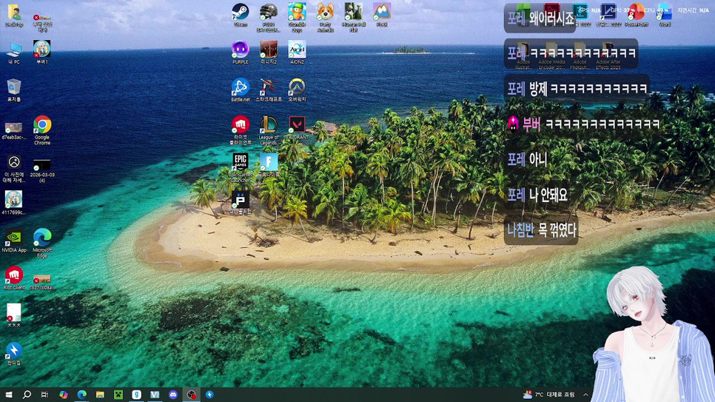The width and height of the screenshot is (715, 402).
Task: Click the NVIDIA App desktop shortcut
Action: [13, 238]
